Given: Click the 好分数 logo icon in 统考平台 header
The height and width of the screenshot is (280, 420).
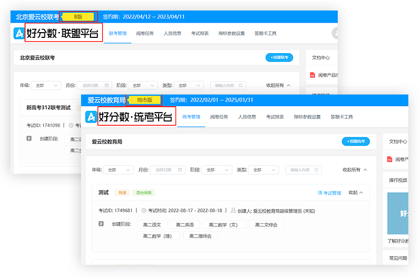Looking at the screenshot, I should click(x=91, y=117).
